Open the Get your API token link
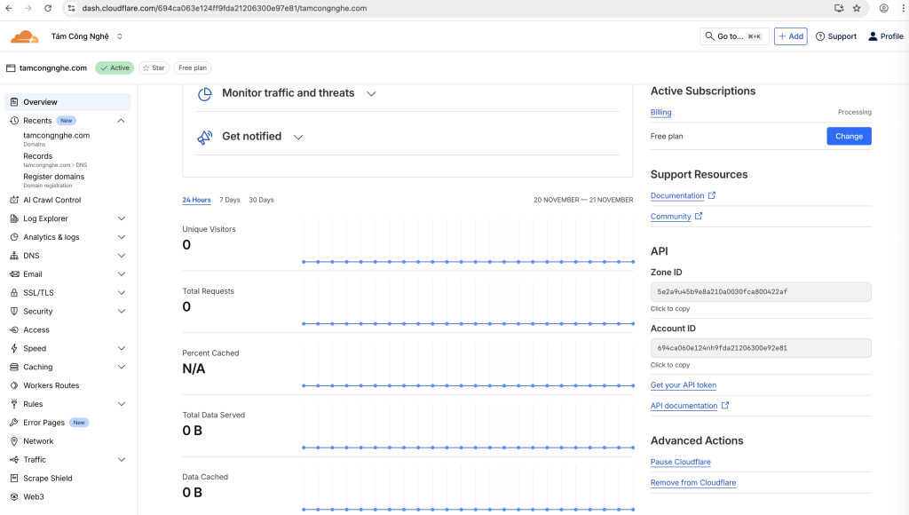Screen dimensions: 909x515 [x=683, y=385]
